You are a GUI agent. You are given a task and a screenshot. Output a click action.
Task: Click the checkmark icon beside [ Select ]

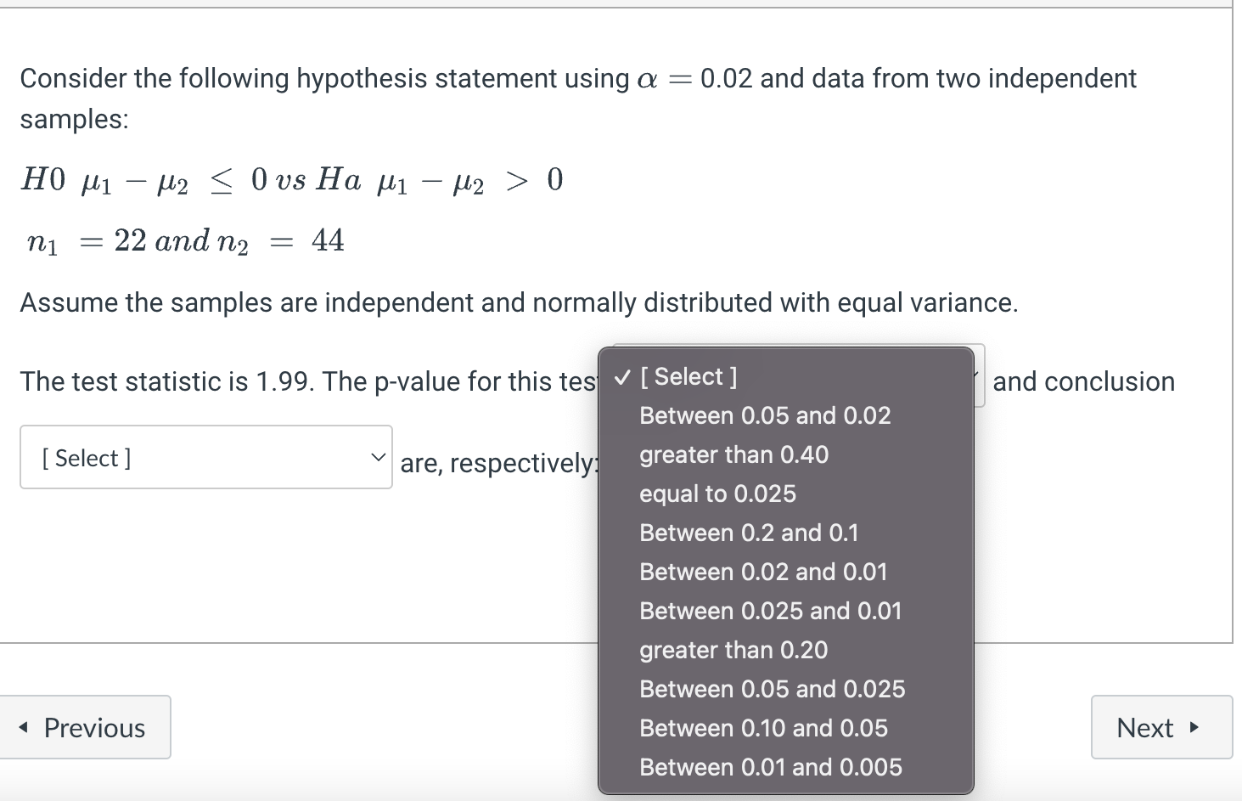[x=624, y=376]
